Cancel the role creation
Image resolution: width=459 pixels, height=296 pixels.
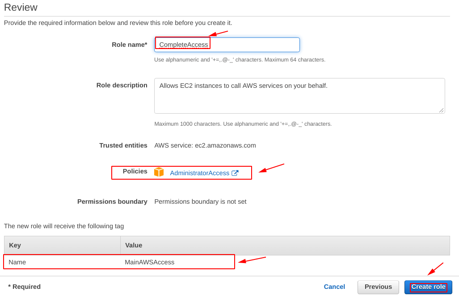tap(334, 287)
